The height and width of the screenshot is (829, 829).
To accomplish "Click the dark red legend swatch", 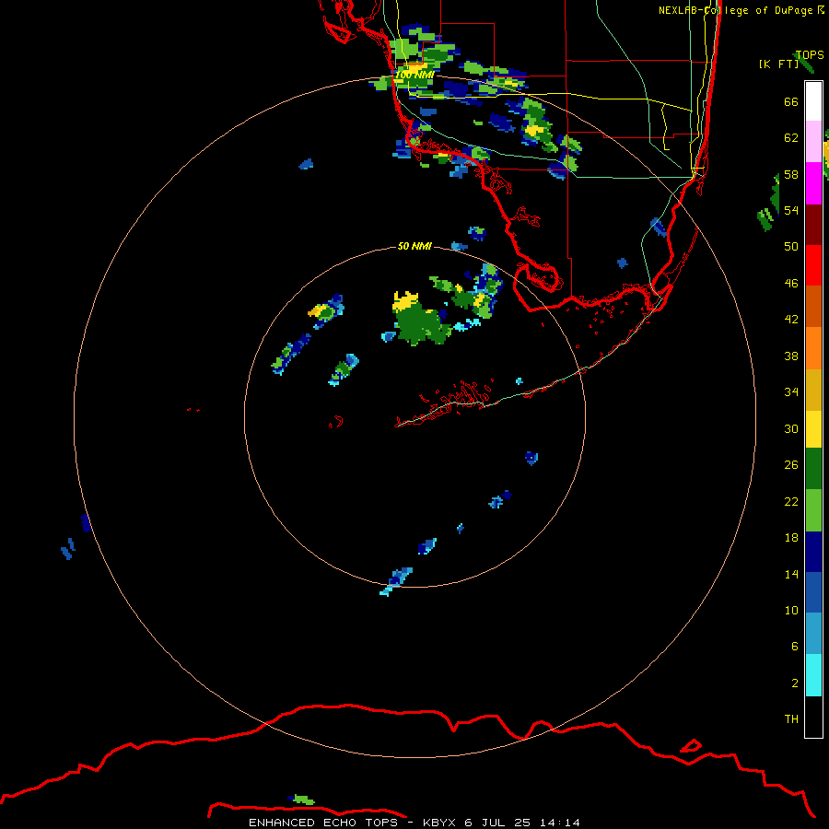I will pos(813,225).
